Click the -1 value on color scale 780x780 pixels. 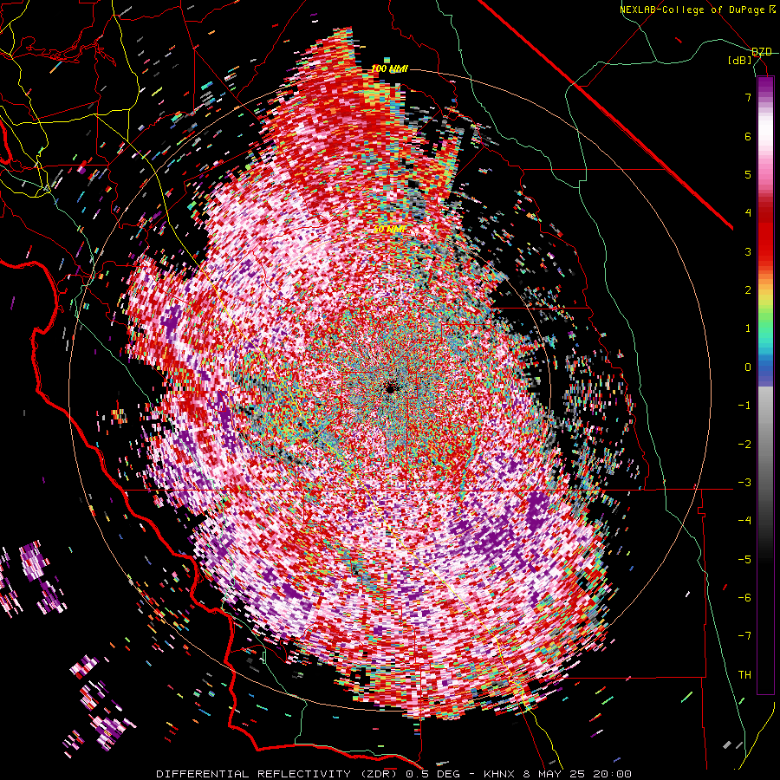coord(744,406)
